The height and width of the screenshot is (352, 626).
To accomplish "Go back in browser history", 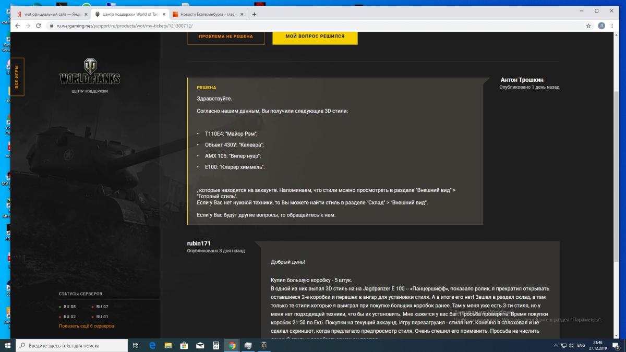I will click(x=17, y=26).
